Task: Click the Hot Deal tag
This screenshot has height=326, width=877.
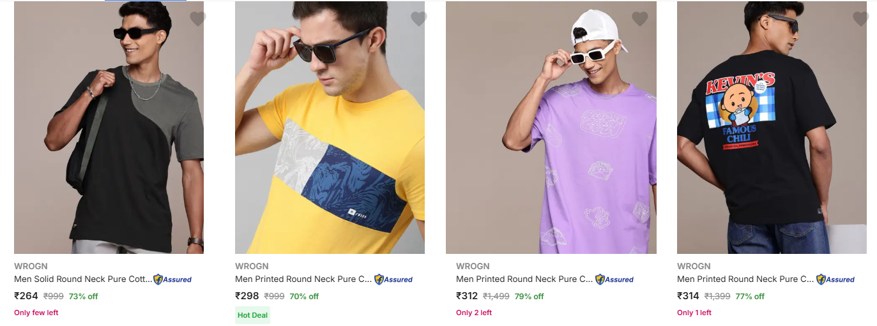Action: tap(252, 315)
